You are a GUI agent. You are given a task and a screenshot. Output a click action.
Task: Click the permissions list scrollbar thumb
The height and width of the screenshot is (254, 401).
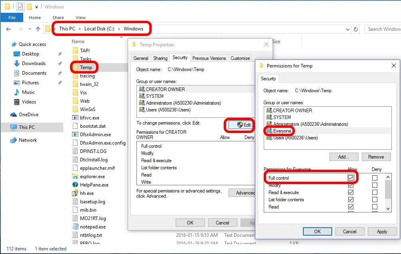[388, 189]
